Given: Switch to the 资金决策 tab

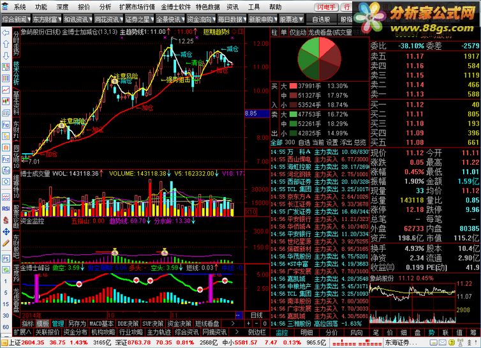Looking at the screenshot, I should point(179,324).
